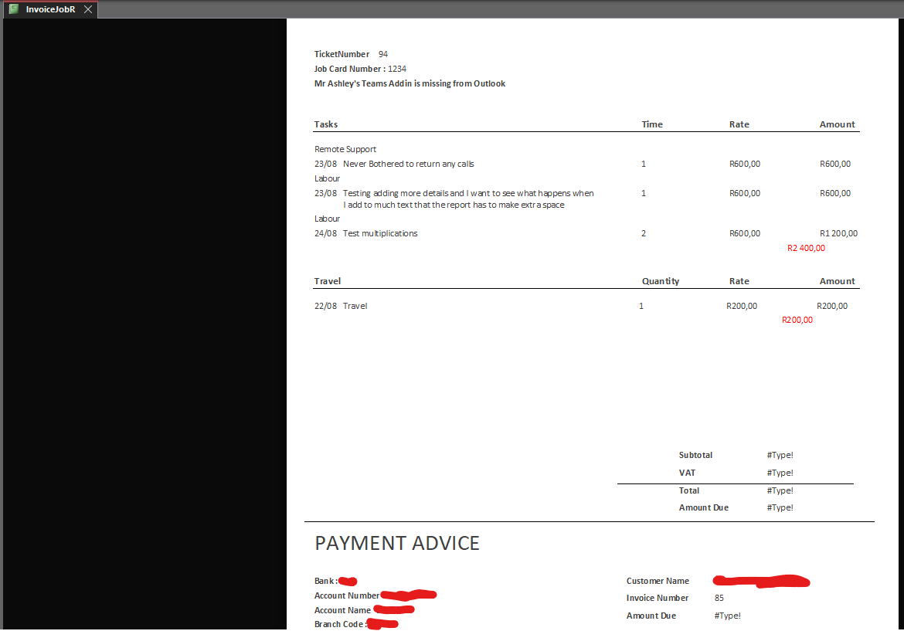Click the R1 200,00 amount
904x631 pixels.
click(x=838, y=233)
